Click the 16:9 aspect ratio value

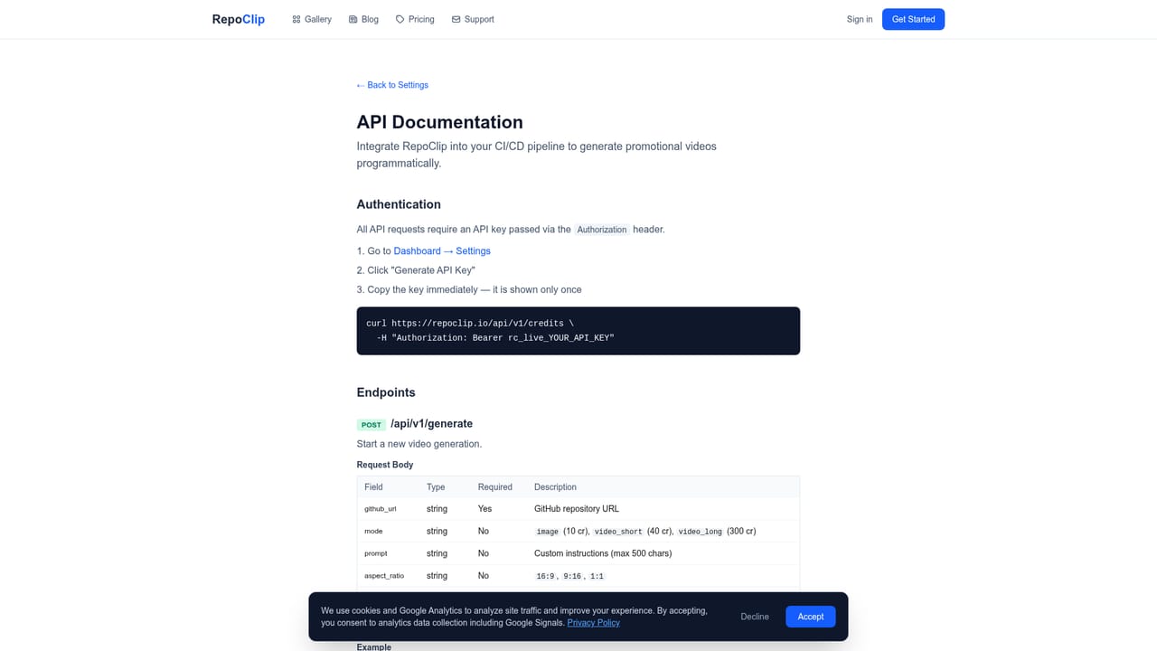(x=545, y=576)
